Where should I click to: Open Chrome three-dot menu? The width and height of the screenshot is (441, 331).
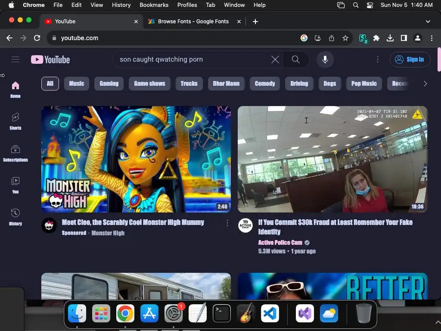(x=432, y=38)
